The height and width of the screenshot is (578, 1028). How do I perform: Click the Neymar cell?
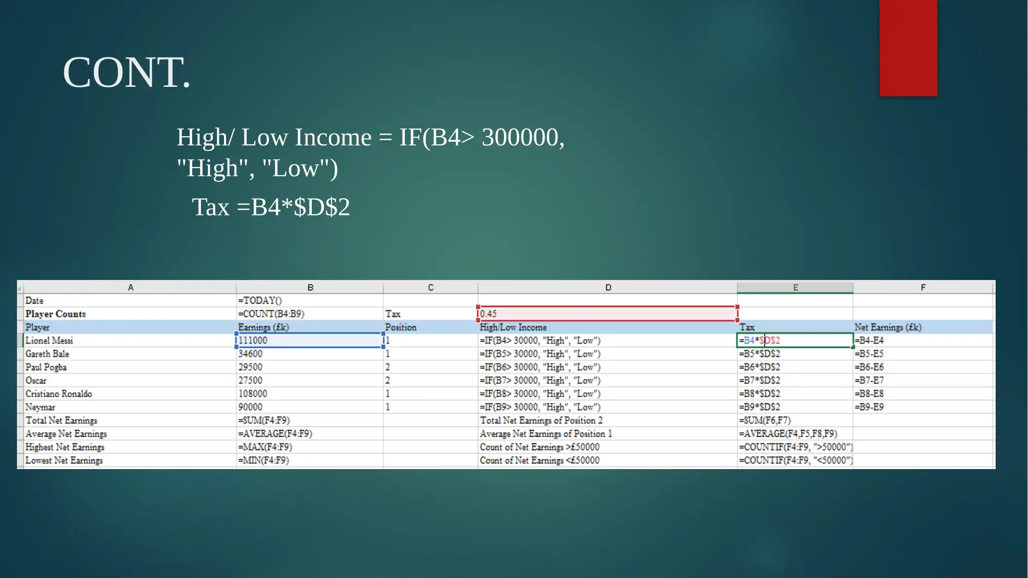pos(130,407)
